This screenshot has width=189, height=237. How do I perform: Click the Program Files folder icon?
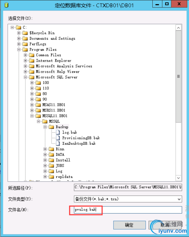pos(25,50)
